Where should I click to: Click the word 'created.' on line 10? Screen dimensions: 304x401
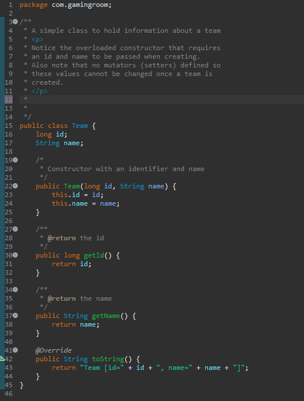[48, 82]
